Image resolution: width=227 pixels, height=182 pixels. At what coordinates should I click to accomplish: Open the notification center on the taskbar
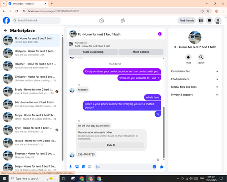221,178
